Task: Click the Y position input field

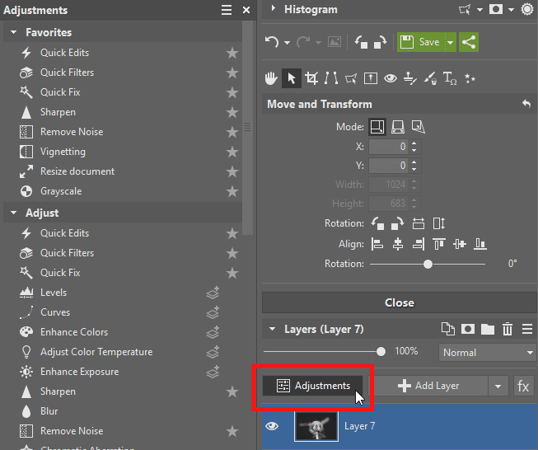Action: [x=388, y=166]
